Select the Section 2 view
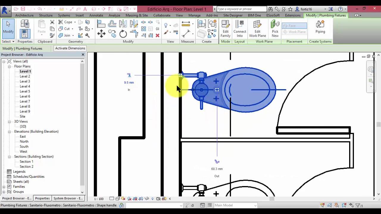This screenshot has height=214, width=381. (x=26, y=166)
